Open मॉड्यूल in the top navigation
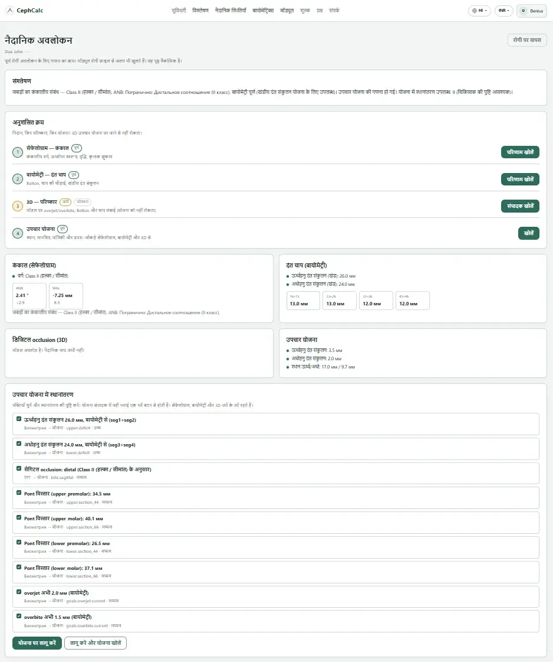The image size is (553, 662). pos(287,11)
